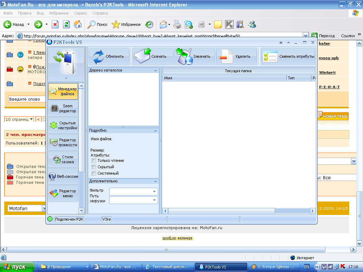Screen dimensions: 363x272
Task: Click the sidebar scroll down arrow in P2KTools
Action: (81, 210)
